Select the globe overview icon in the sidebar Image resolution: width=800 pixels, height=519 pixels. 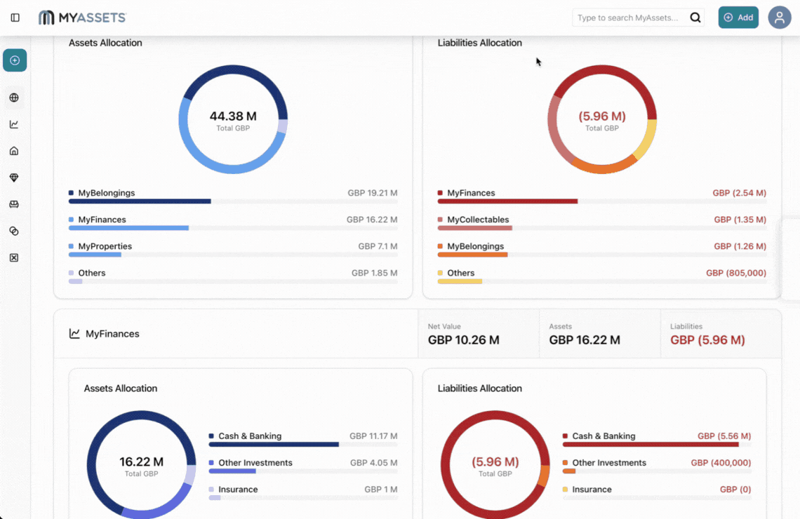[x=15, y=98]
